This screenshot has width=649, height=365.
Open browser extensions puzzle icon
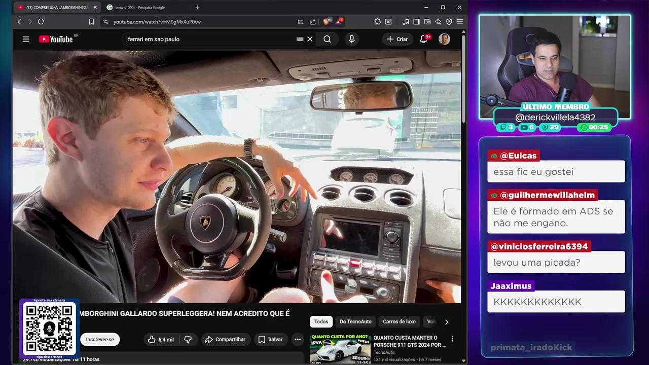click(378, 22)
